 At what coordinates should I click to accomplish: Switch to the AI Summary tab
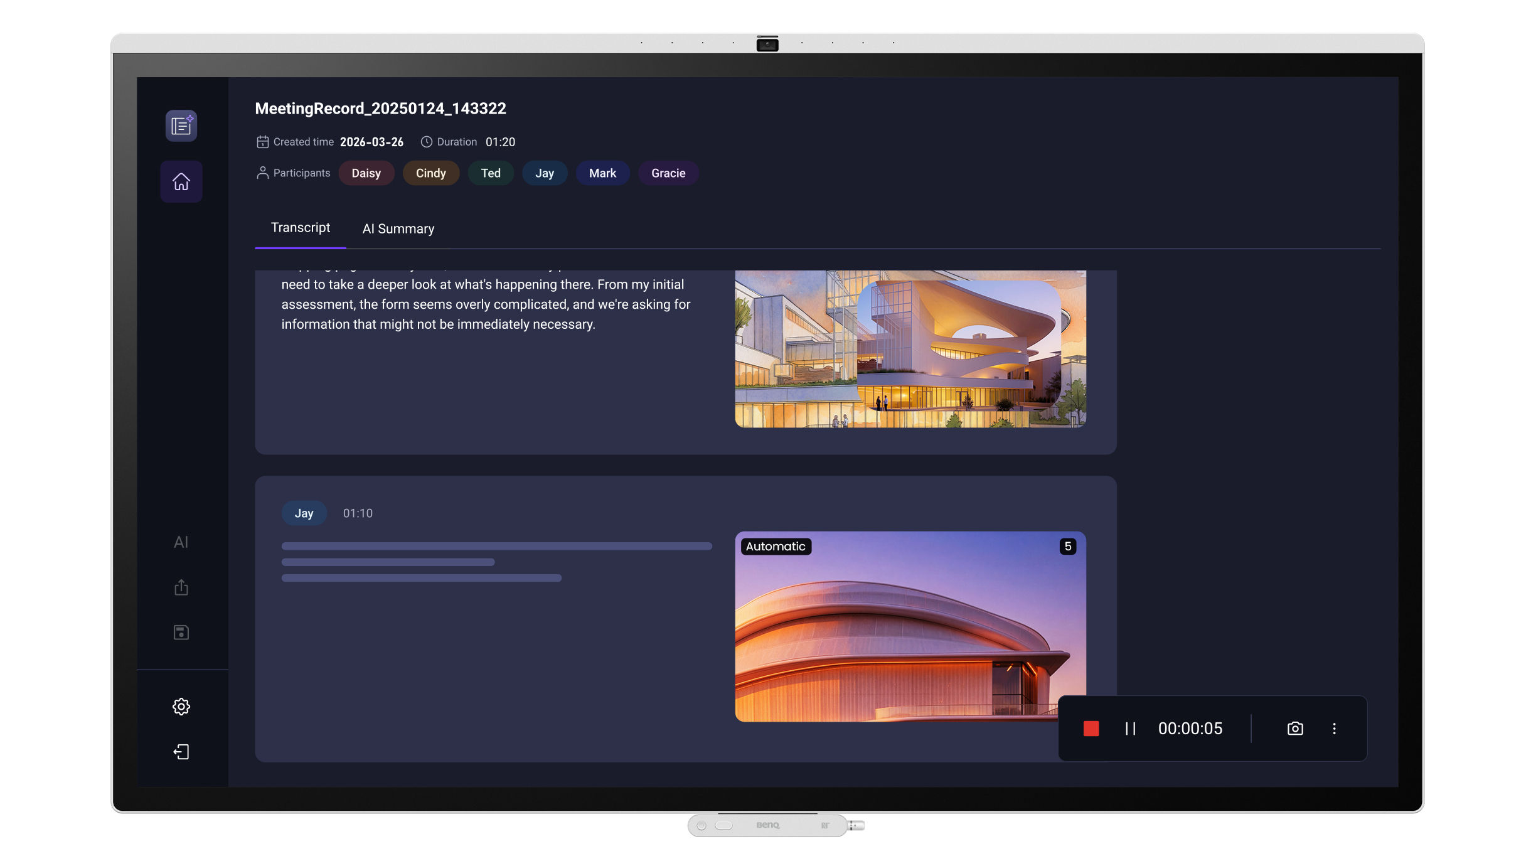click(397, 228)
